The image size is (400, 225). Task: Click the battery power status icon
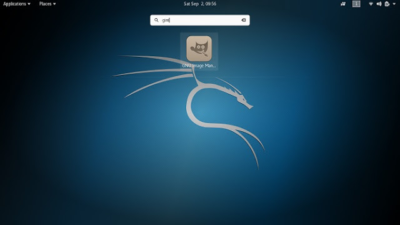(x=387, y=4)
